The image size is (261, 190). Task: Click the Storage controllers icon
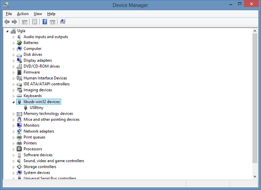click(x=19, y=167)
